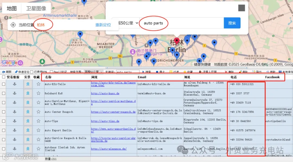Open the auto-kuss.de website link
The width and height of the screenshot is (293, 162).
pos(105,93)
